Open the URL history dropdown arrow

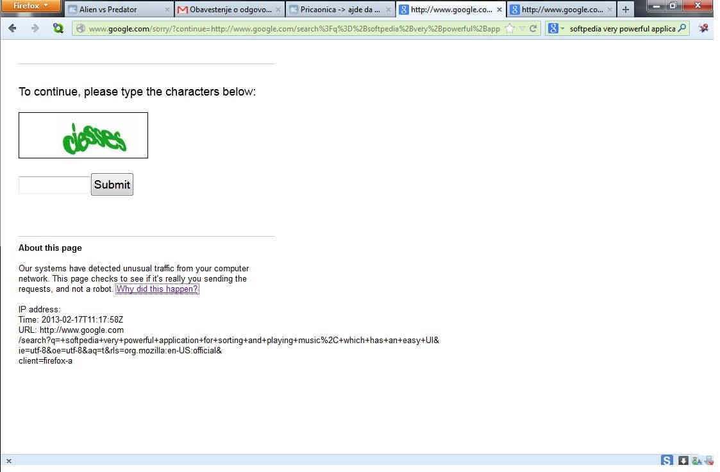coord(522,28)
